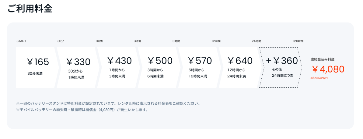
Task: Select the 1時間 timeline marker
Action: (x=99, y=41)
